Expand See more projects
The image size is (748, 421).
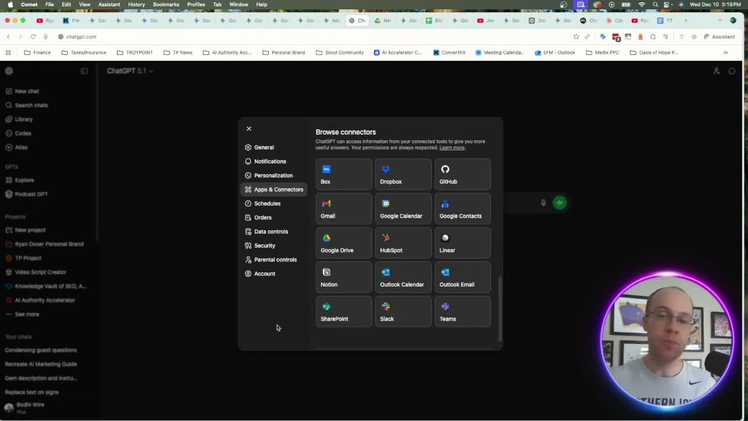click(23, 315)
